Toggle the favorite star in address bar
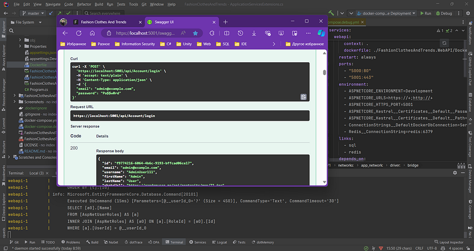Image resolution: width=474 pixels, height=251 pixels. (195, 33)
